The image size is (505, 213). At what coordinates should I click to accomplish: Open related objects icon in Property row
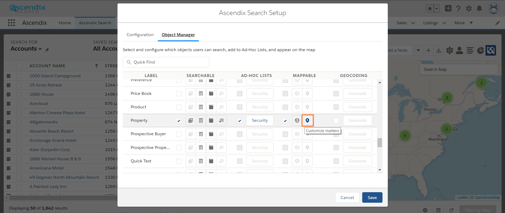[x=191, y=120]
